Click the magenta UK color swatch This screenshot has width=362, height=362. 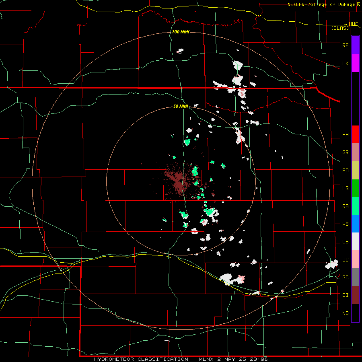pyautogui.click(x=355, y=63)
